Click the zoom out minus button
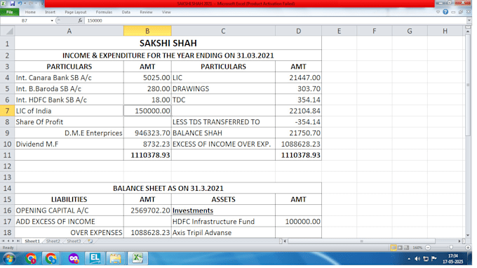The width and height of the screenshot is (477, 268). 428,248
